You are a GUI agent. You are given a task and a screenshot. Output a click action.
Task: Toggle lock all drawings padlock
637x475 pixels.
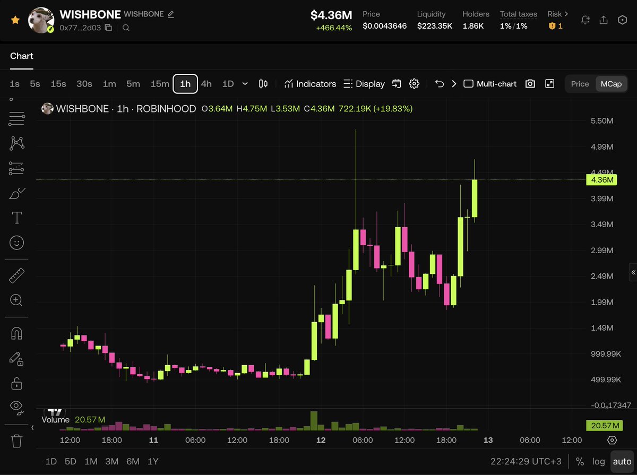point(17,383)
